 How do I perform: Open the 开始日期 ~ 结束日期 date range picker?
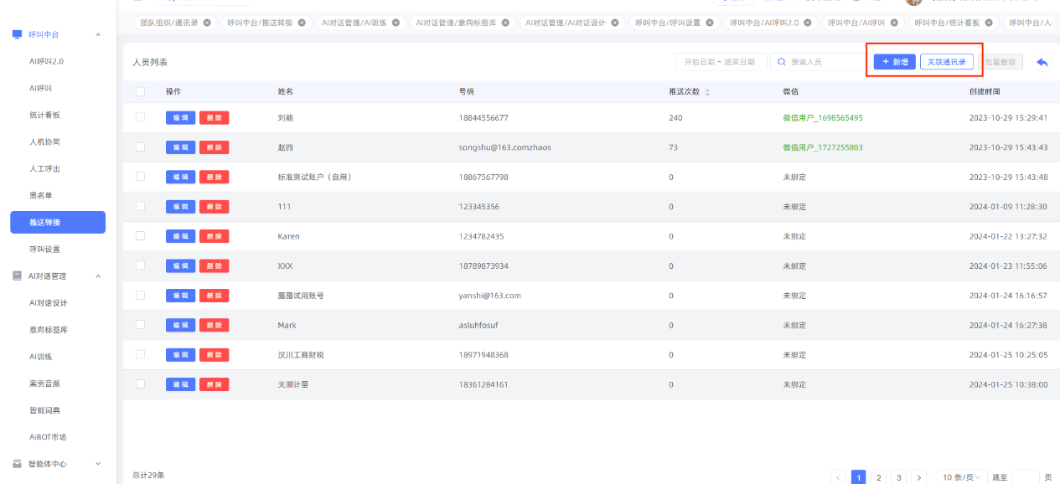[x=721, y=62]
